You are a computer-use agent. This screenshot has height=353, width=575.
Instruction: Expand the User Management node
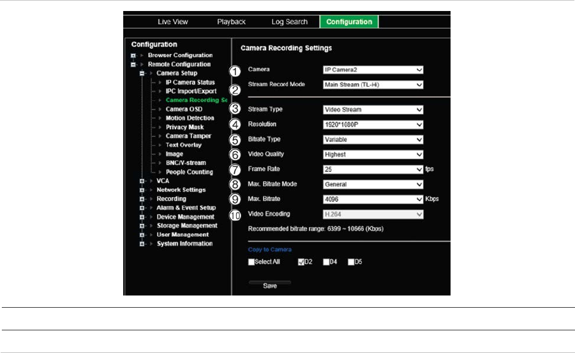point(142,235)
